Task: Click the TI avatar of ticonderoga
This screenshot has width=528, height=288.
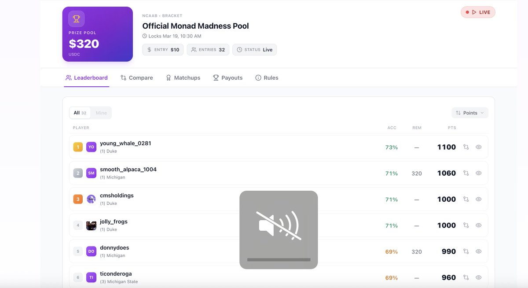Action: [x=91, y=277]
